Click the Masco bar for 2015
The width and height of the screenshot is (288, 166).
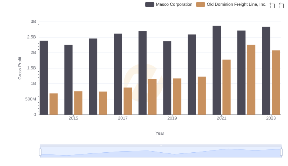pos(68,80)
